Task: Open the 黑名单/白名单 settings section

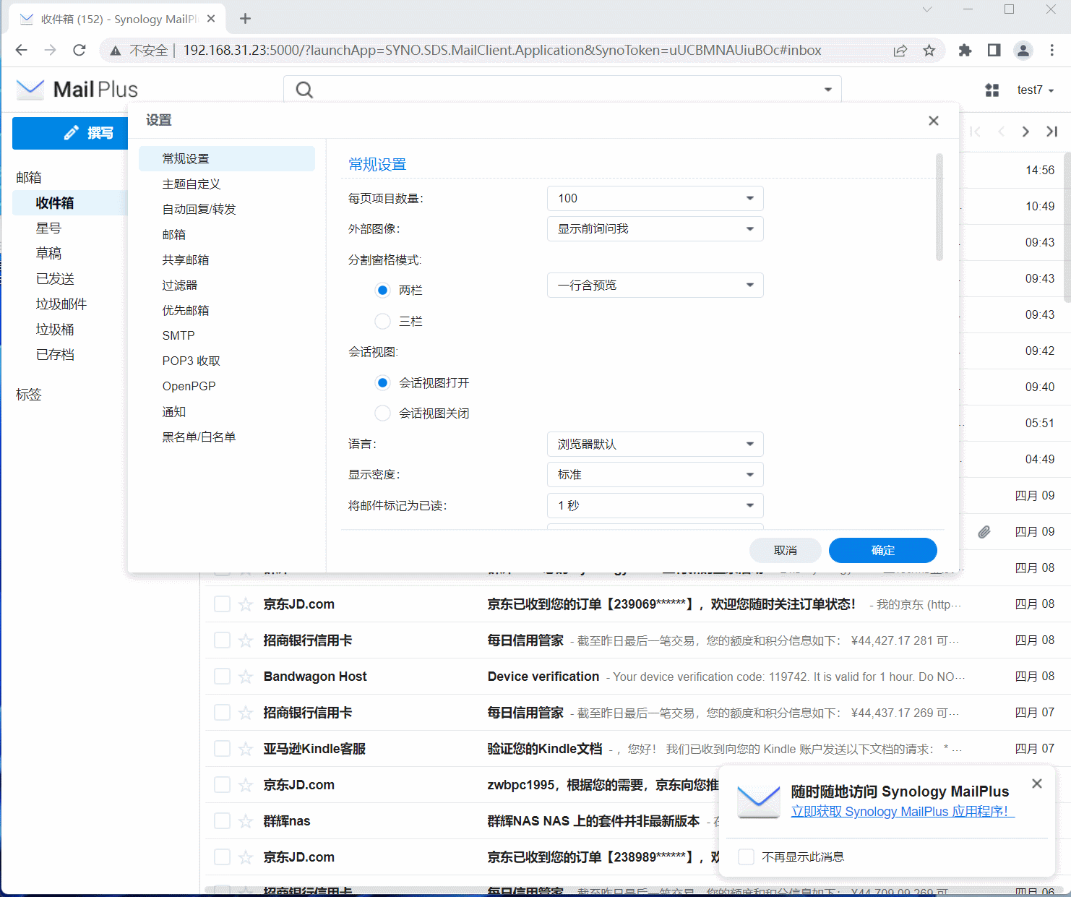Action: [227, 437]
